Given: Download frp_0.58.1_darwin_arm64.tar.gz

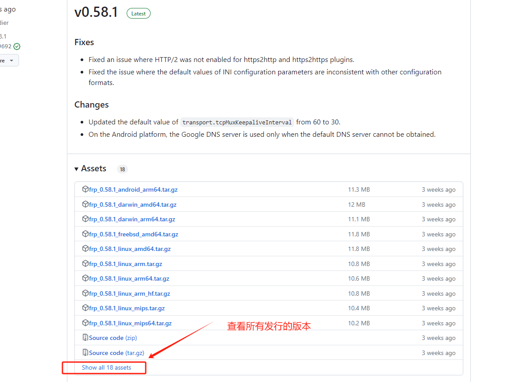Looking at the screenshot, I should coord(132,219).
